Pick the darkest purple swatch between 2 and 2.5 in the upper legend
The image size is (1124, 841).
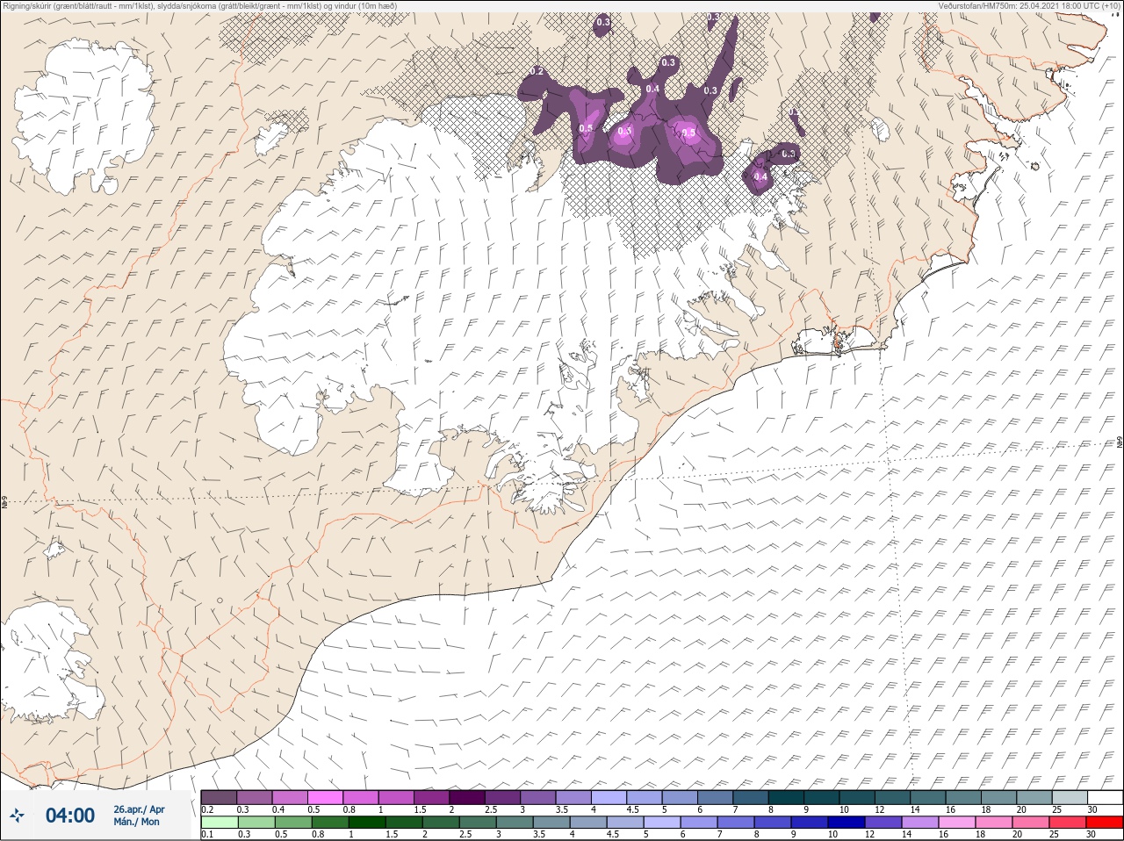468,797
